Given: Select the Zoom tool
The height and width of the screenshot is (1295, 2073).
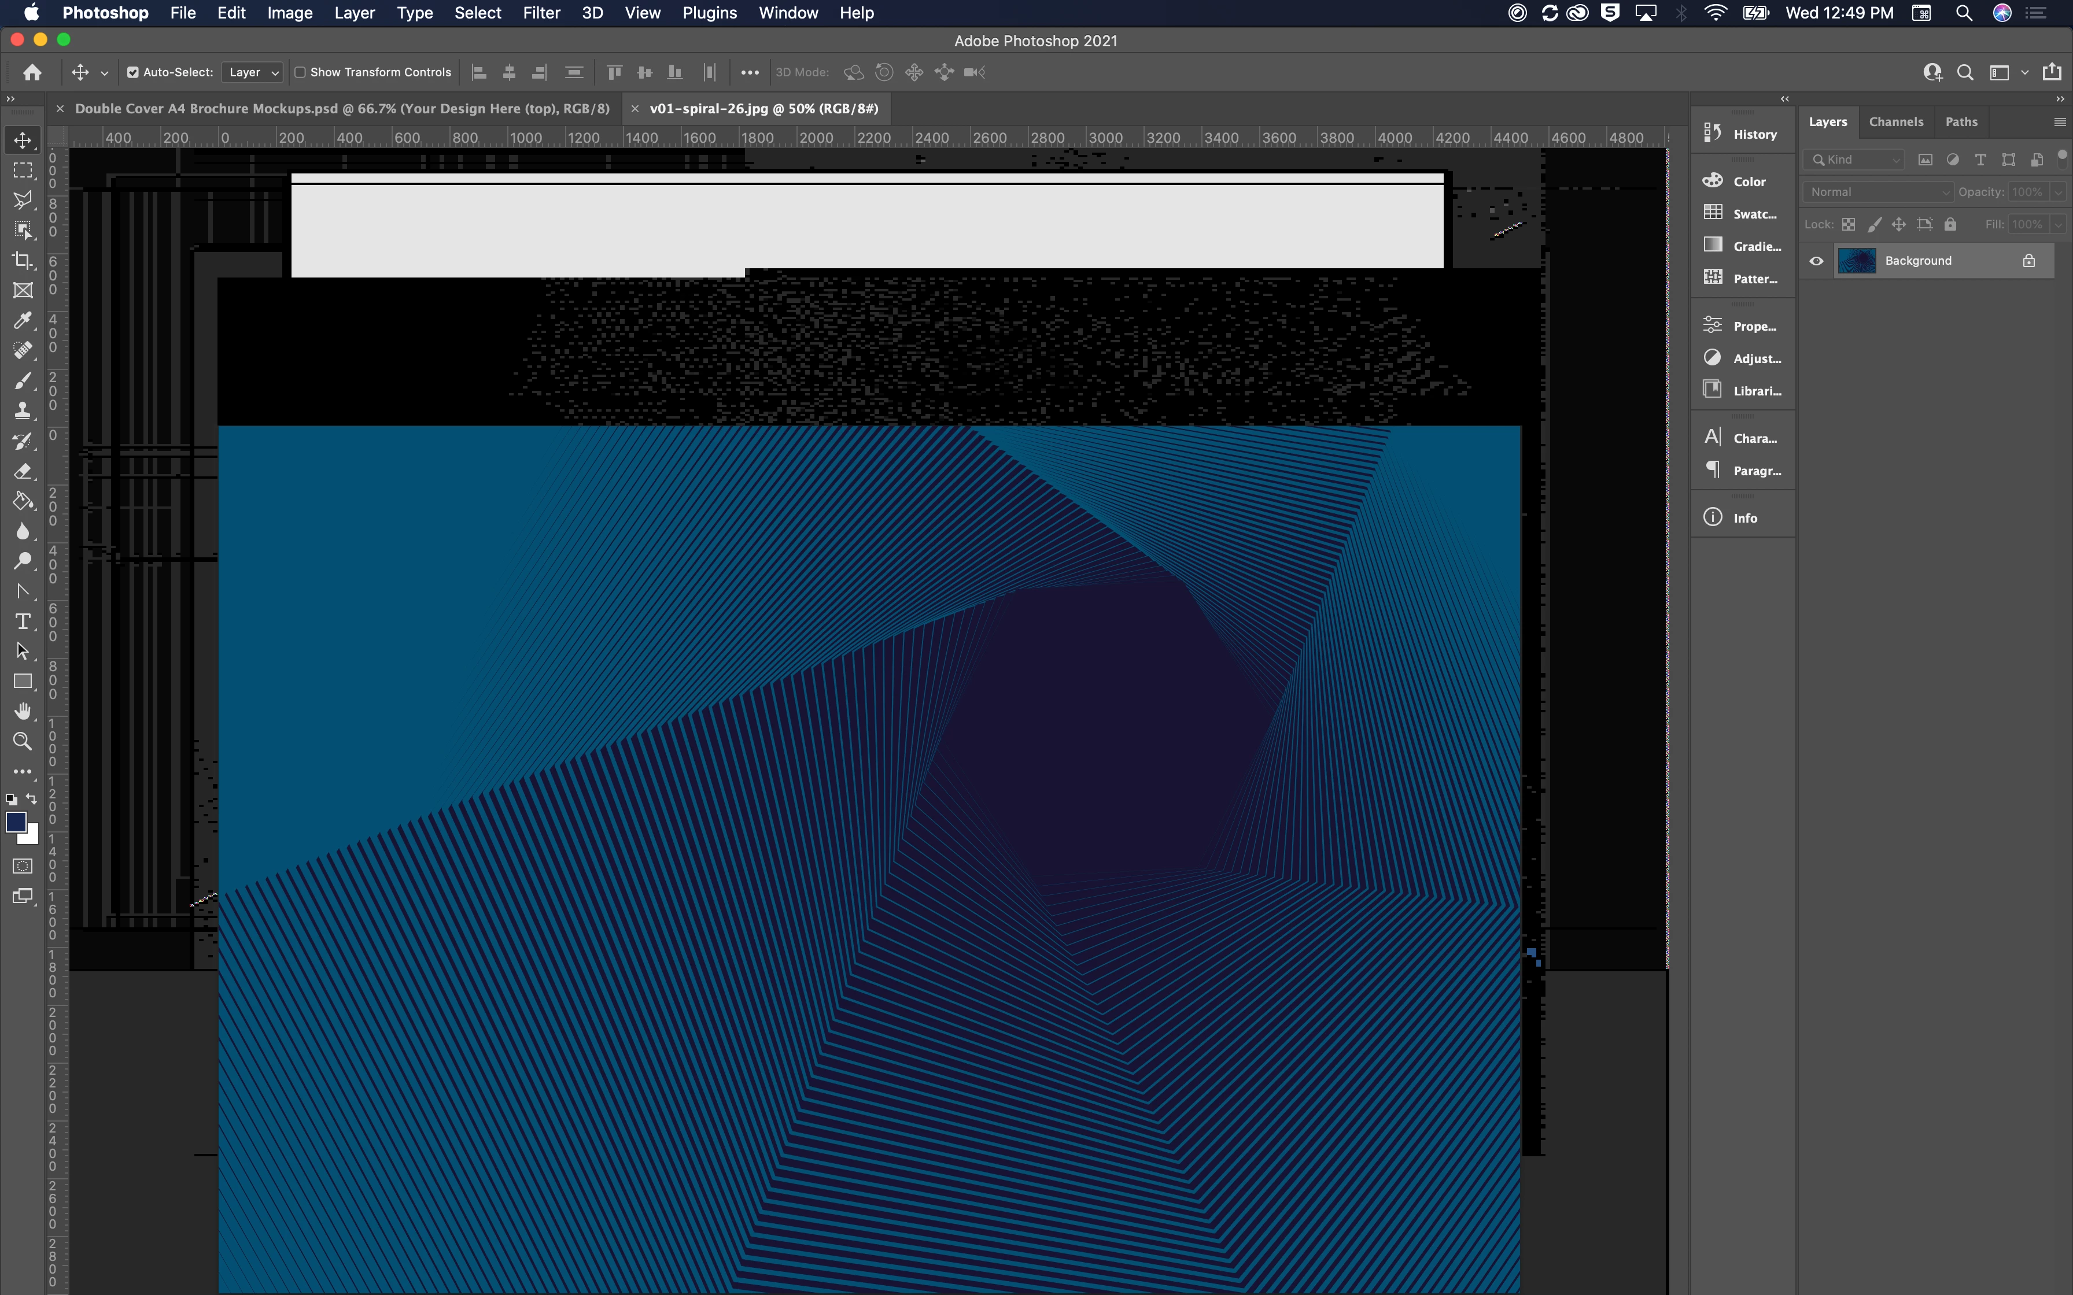Looking at the screenshot, I should [x=23, y=742].
